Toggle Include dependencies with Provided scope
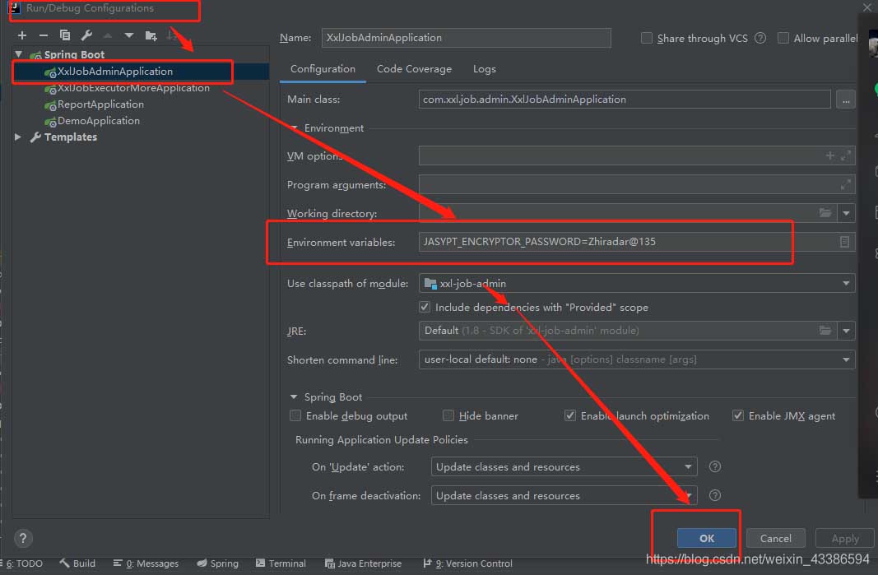This screenshot has width=878, height=575. (x=425, y=307)
